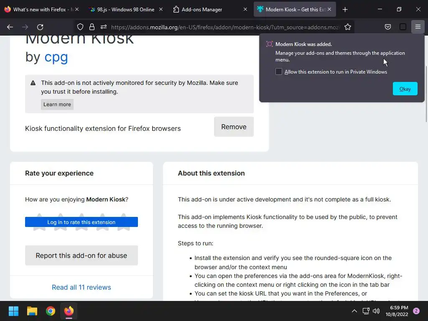
Task: Open the taskbar clock and date
Action: click(x=397, y=311)
